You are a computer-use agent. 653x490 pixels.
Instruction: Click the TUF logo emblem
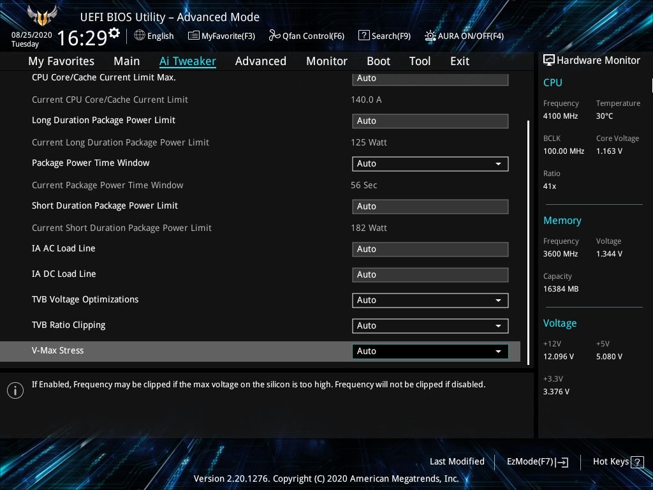coord(41,15)
